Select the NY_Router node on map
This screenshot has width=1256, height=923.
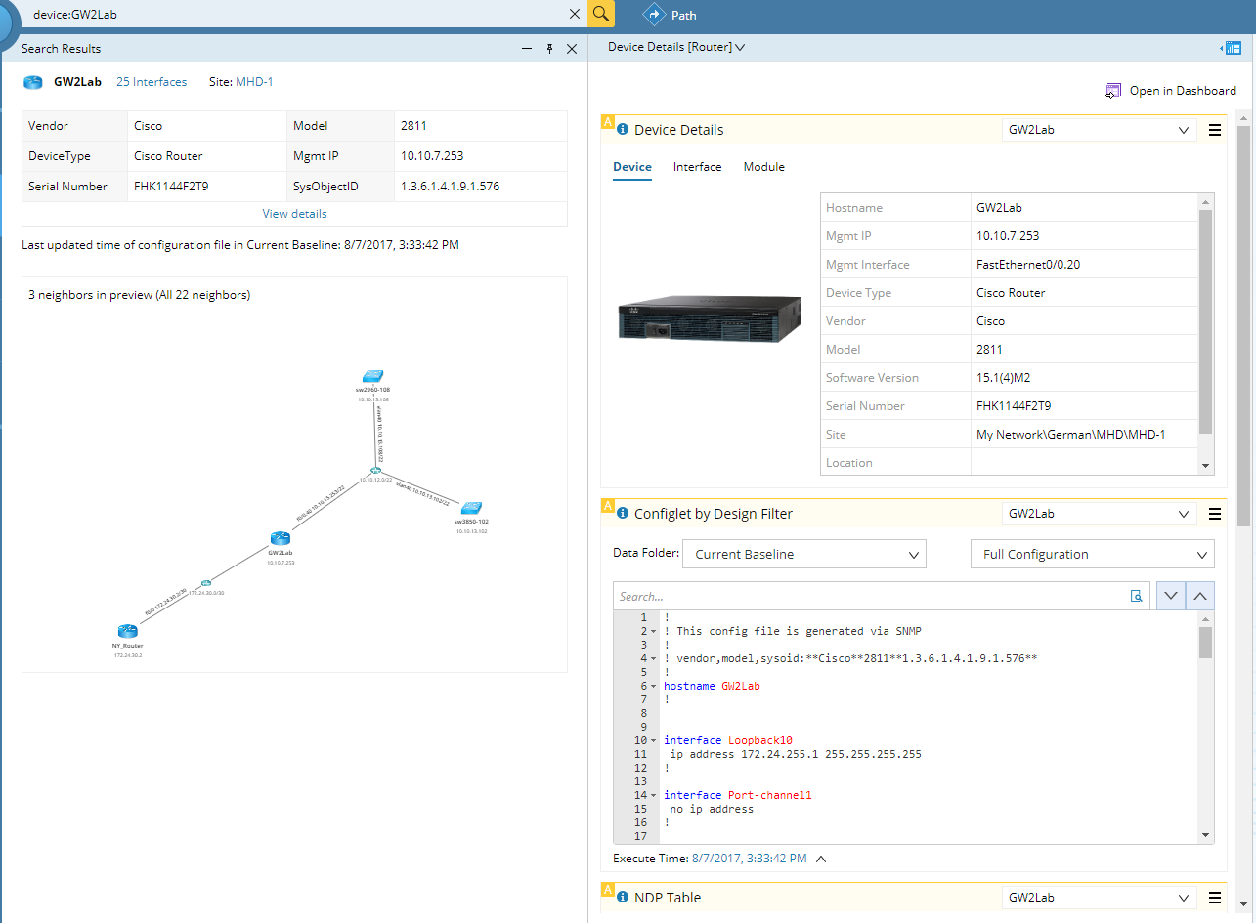tap(127, 631)
